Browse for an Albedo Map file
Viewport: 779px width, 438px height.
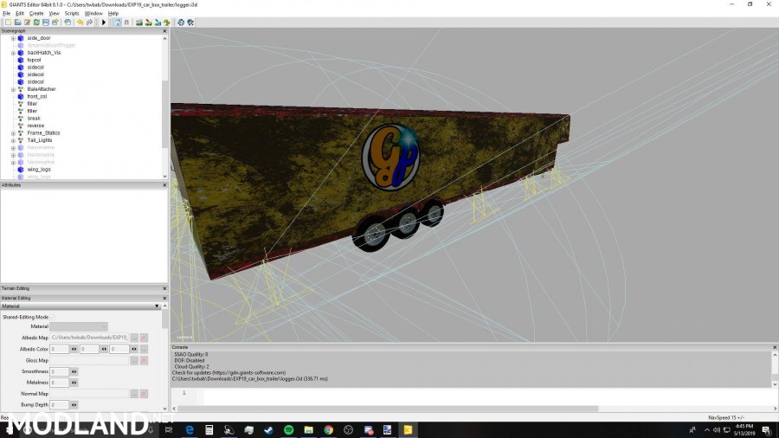point(134,338)
